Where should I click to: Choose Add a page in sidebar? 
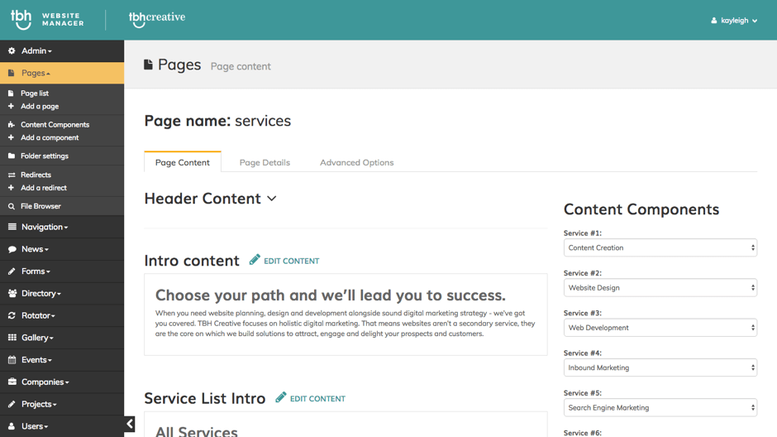40,106
